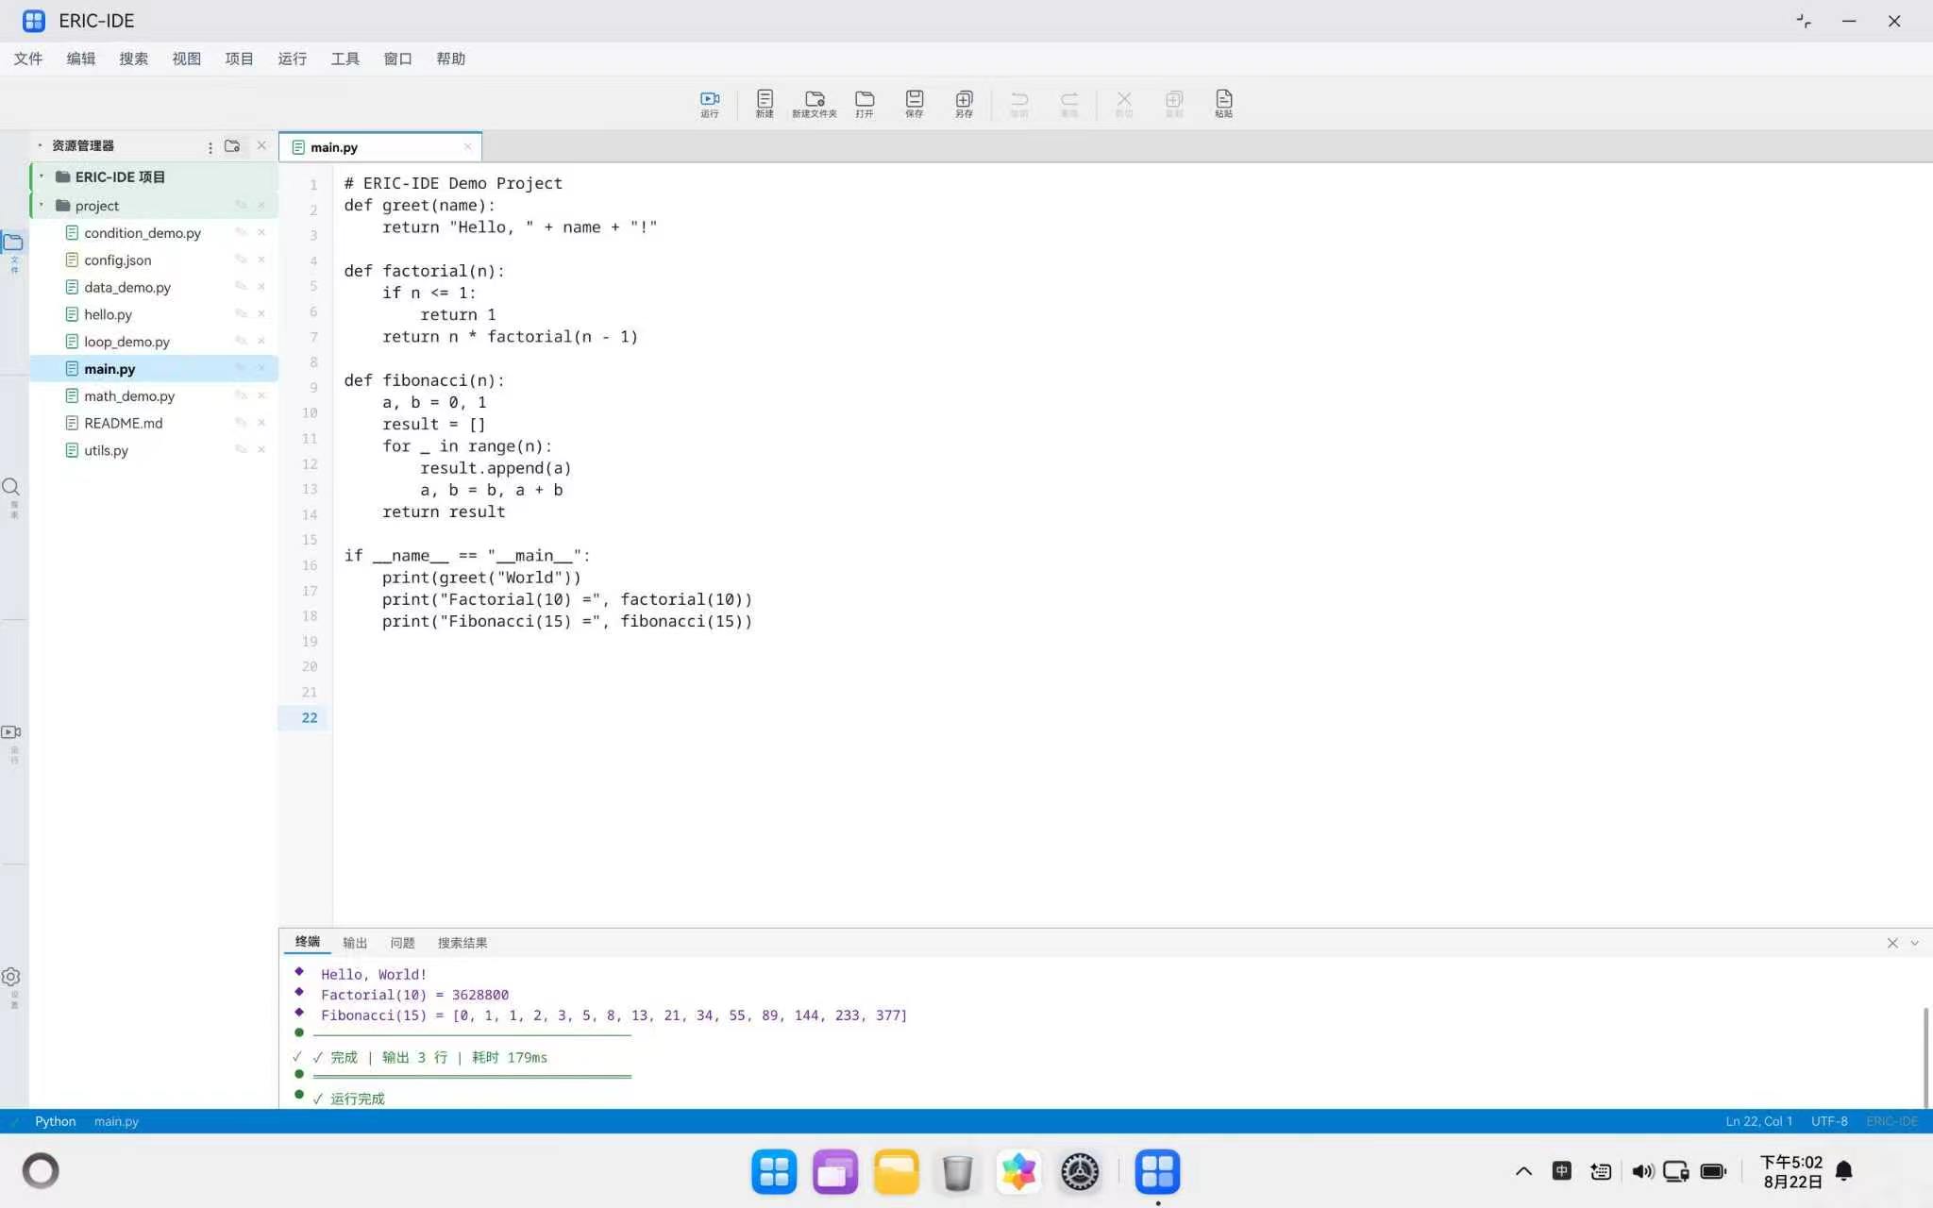The height and width of the screenshot is (1208, 1933).
Task: Collapse the ERIC-IDE 项目 tree node
Action: pyautogui.click(x=42, y=176)
